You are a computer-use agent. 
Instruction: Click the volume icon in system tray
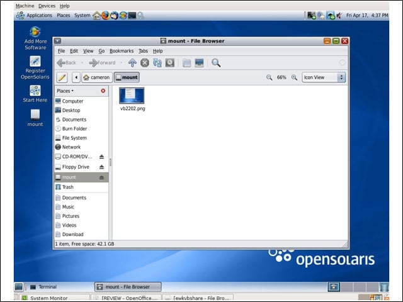click(x=339, y=15)
